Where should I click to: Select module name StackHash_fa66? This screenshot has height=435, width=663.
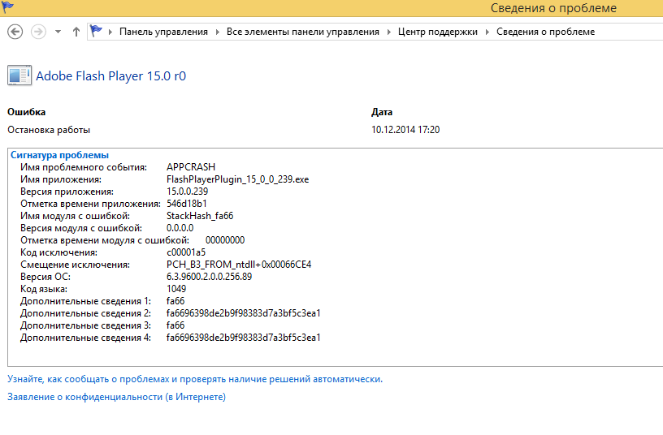(x=200, y=216)
